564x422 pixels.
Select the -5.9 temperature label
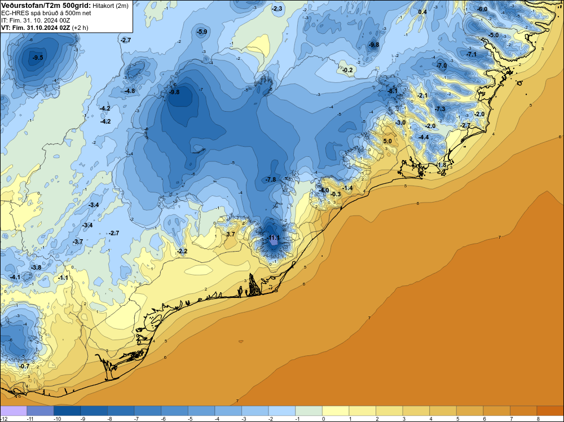tap(202, 32)
